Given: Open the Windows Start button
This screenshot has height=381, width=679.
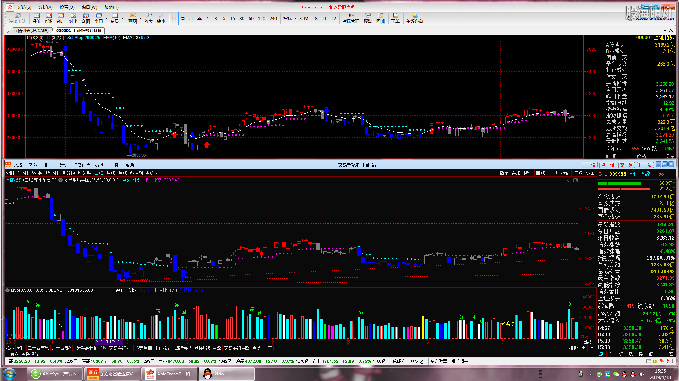Looking at the screenshot, I should (x=9, y=374).
